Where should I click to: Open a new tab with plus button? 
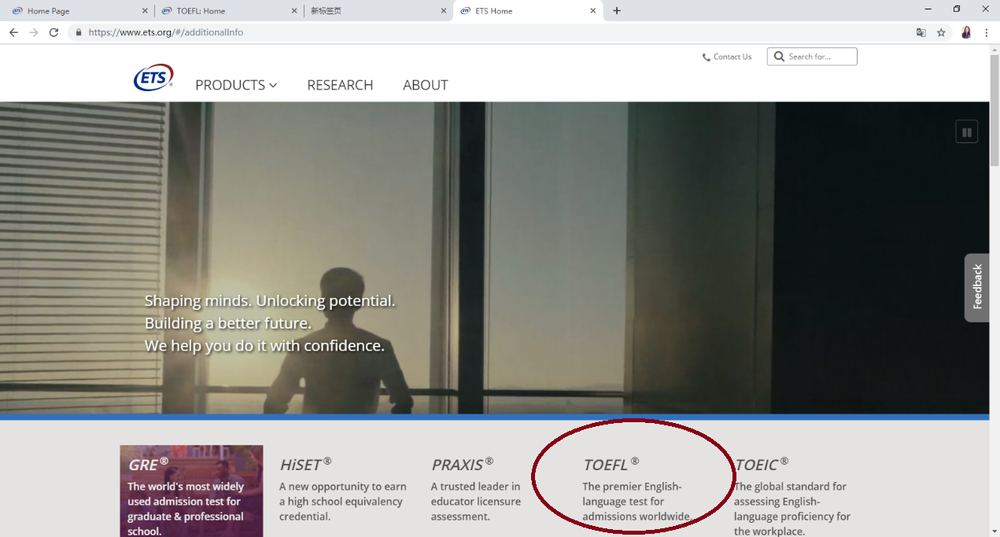pyautogui.click(x=617, y=11)
